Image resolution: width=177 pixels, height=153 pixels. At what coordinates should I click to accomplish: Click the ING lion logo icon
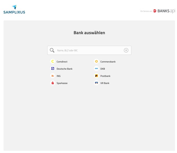(53, 76)
